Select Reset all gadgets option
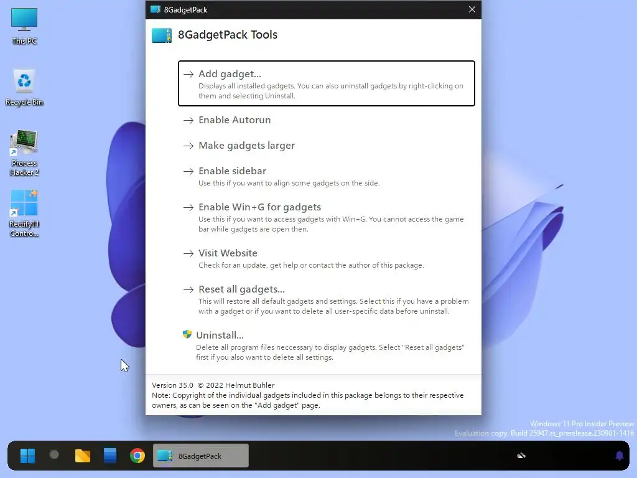Image resolution: width=637 pixels, height=478 pixels. point(241,289)
